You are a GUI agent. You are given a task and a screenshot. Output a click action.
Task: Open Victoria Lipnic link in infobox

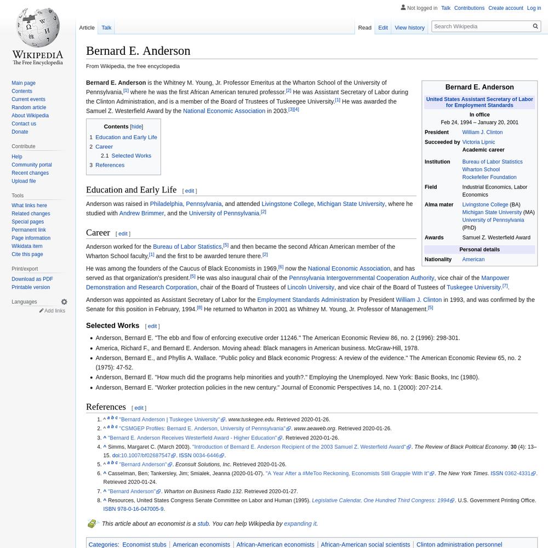pos(478,142)
